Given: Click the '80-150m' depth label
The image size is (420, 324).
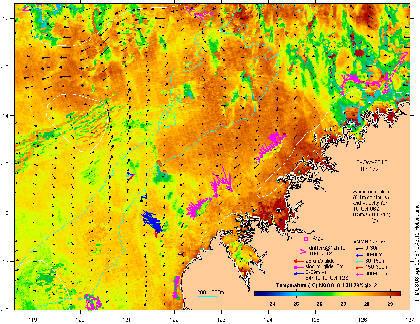Looking at the screenshot, I should (x=375, y=261).
